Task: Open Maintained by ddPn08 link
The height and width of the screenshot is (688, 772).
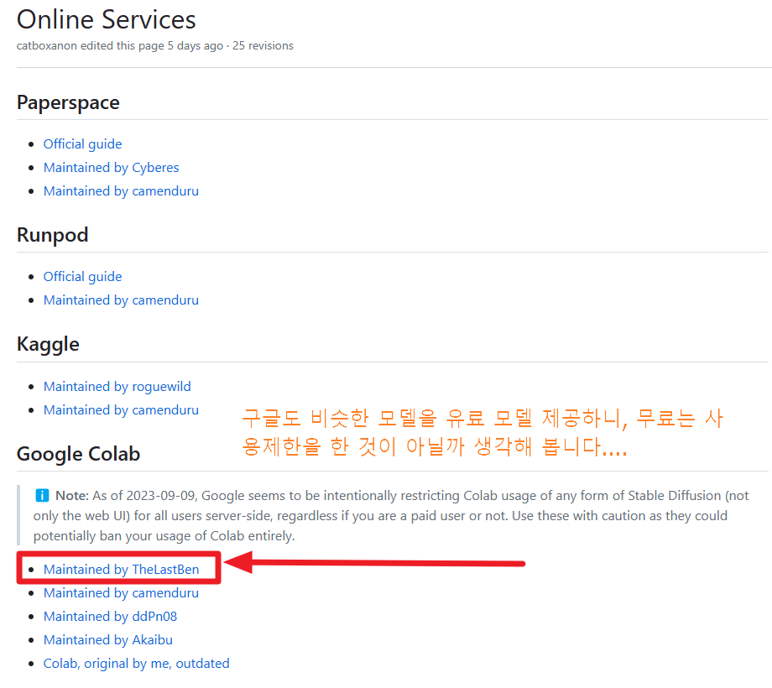Action: (x=110, y=617)
